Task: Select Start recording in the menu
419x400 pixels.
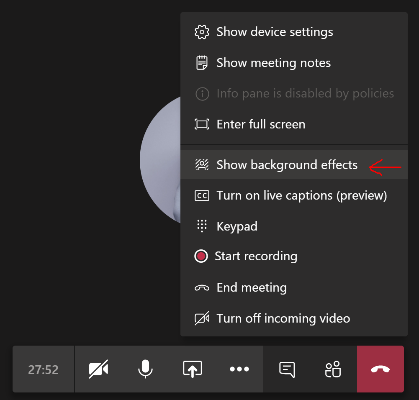Action: [294, 256]
